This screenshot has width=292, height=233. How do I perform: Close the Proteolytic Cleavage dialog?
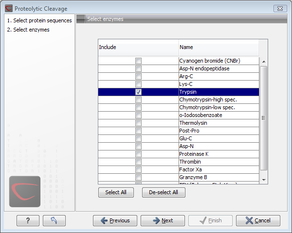[279, 9]
